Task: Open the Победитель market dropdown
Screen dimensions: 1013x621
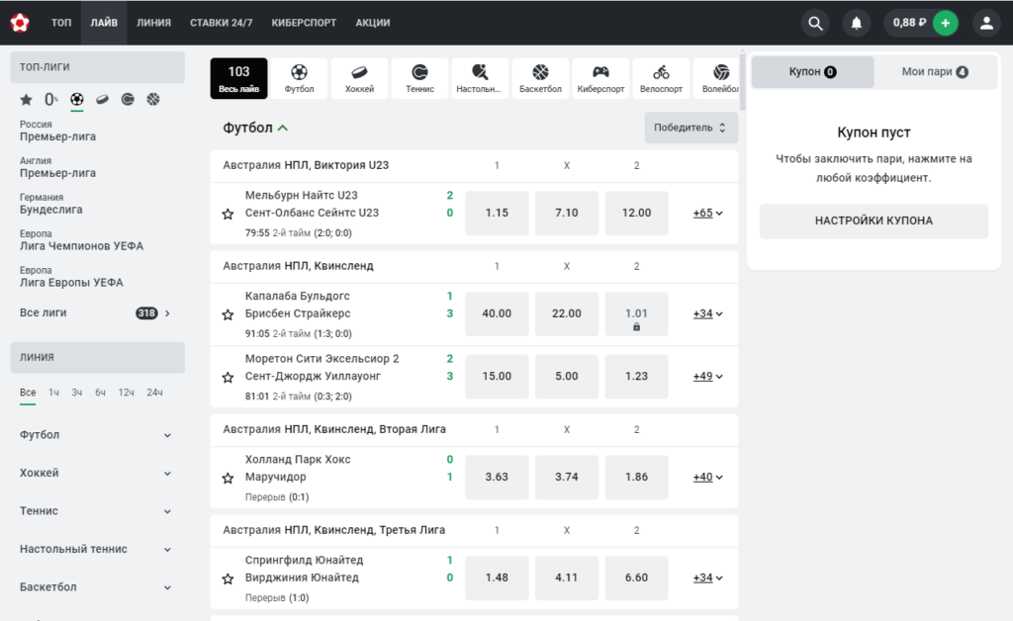Action: coord(691,128)
